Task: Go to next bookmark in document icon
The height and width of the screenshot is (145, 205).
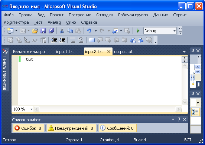Action: pos(141,40)
